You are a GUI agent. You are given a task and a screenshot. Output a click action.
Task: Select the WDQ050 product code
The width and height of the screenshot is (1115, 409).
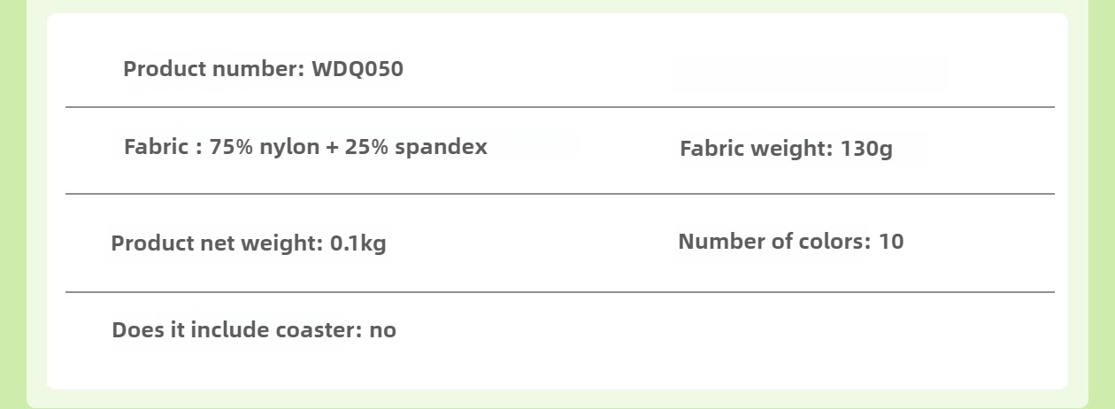point(358,69)
